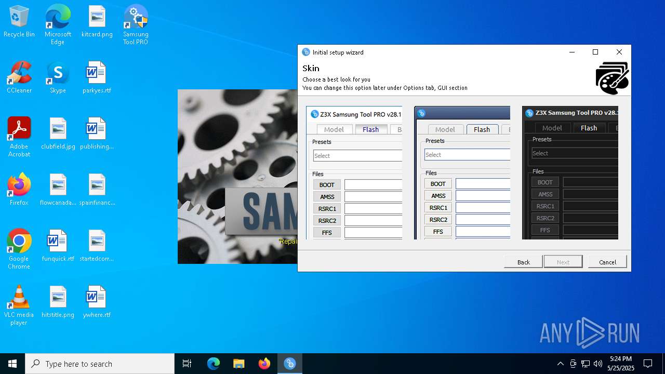The image size is (665, 374).
Task: Click the grayed Next button
Action: coord(563,262)
